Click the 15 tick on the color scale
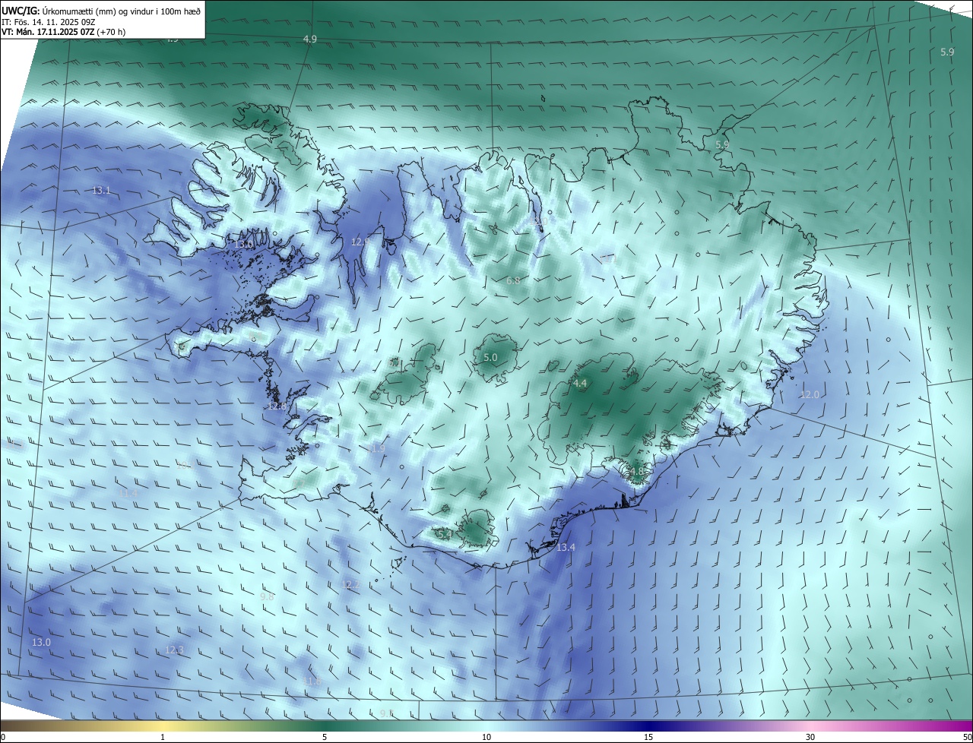Viewport: 973px width, 743px height. 648,738
